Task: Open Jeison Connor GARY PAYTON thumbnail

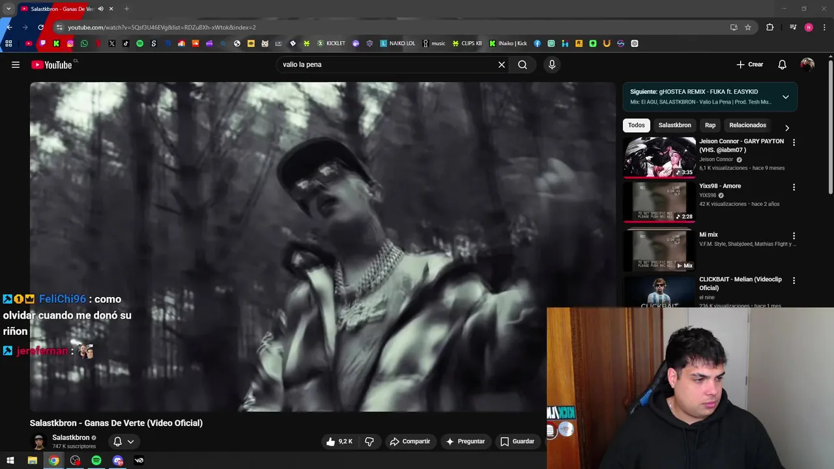Action: tap(659, 157)
